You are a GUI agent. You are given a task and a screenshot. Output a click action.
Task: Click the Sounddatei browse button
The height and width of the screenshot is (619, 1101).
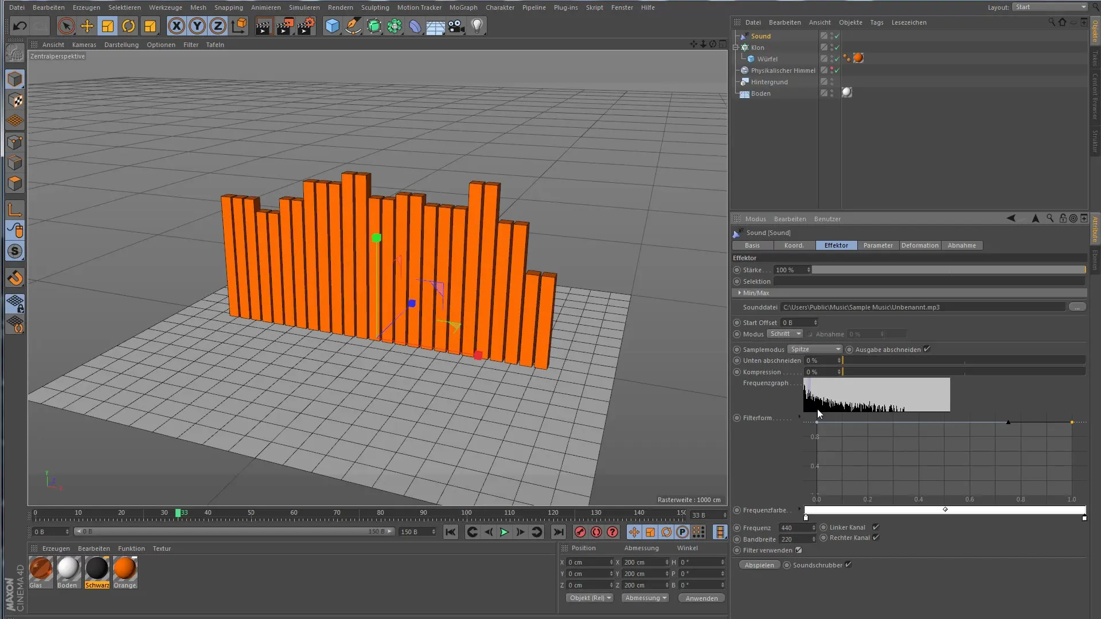coord(1077,307)
